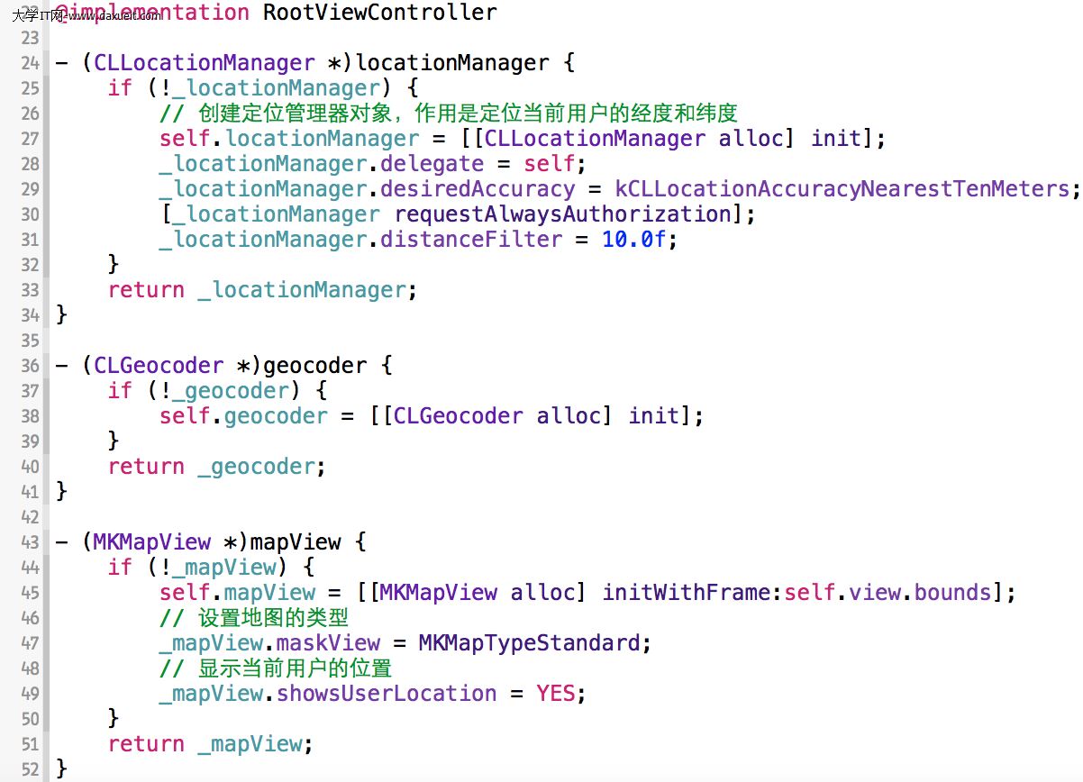Click line number 43 in gutter

tap(29, 542)
